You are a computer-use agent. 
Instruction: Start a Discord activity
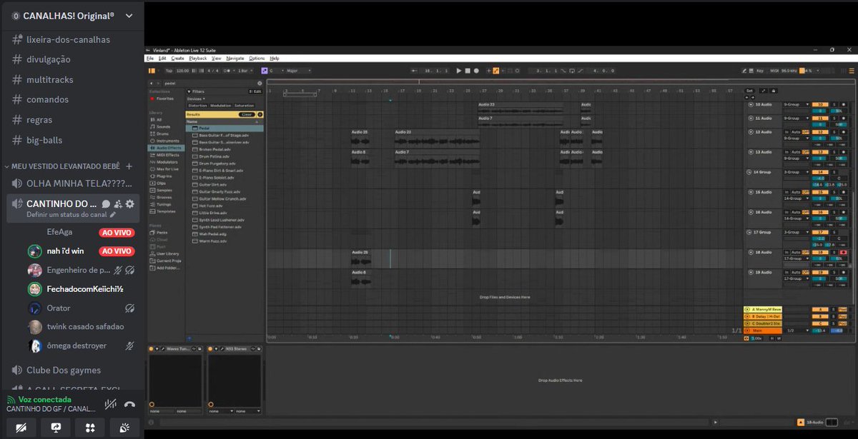90,427
